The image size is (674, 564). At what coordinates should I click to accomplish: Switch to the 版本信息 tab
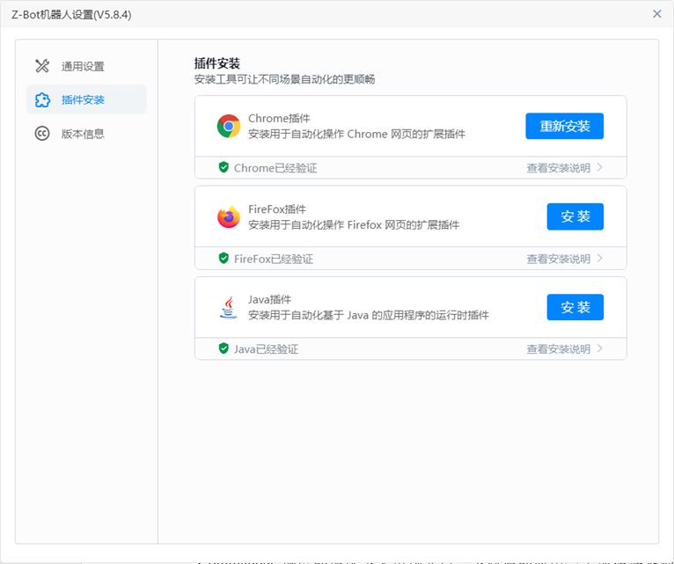[x=83, y=135]
